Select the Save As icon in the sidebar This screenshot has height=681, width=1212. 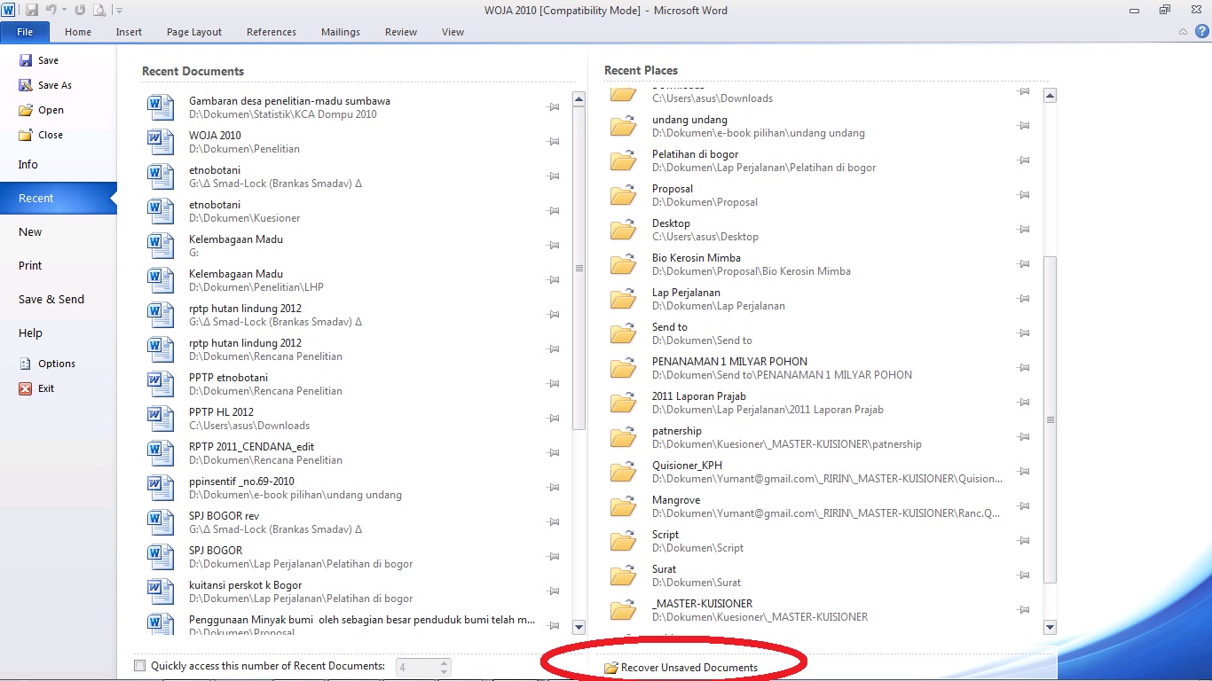pyautogui.click(x=27, y=84)
